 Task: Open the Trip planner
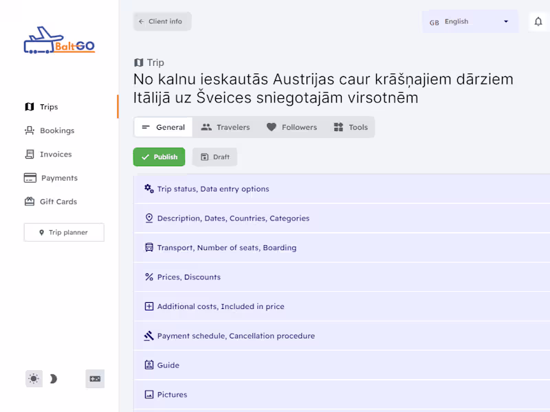[x=63, y=232]
